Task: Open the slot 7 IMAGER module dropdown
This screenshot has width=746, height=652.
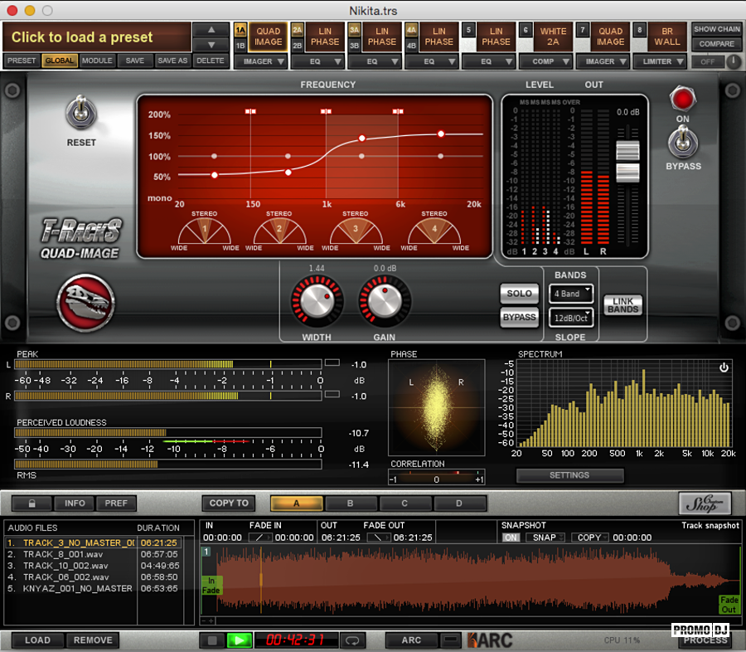Action: click(603, 61)
